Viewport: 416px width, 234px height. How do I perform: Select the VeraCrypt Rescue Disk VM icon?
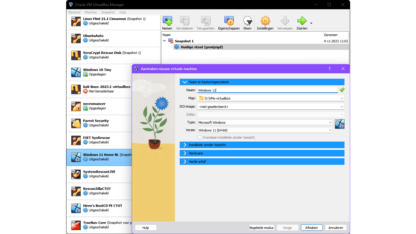pyautogui.click(x=76, y=55)
